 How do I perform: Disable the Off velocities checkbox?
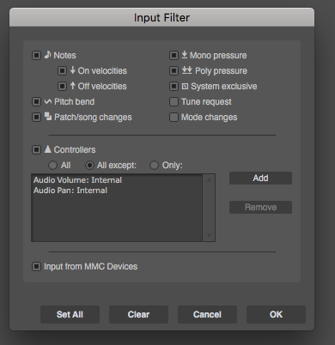pos(62,86)
